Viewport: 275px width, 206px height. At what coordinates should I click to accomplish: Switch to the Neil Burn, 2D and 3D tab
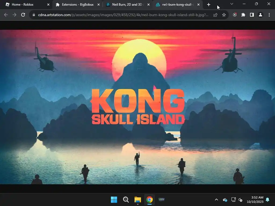tap(127, 5)
